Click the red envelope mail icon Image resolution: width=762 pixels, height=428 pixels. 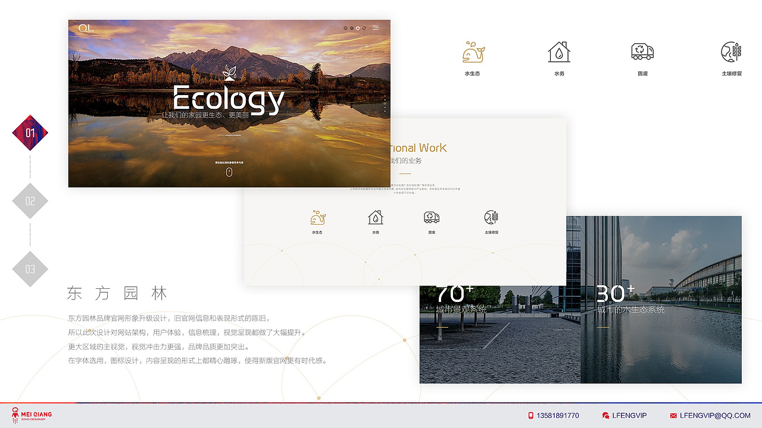click(673, 416)
